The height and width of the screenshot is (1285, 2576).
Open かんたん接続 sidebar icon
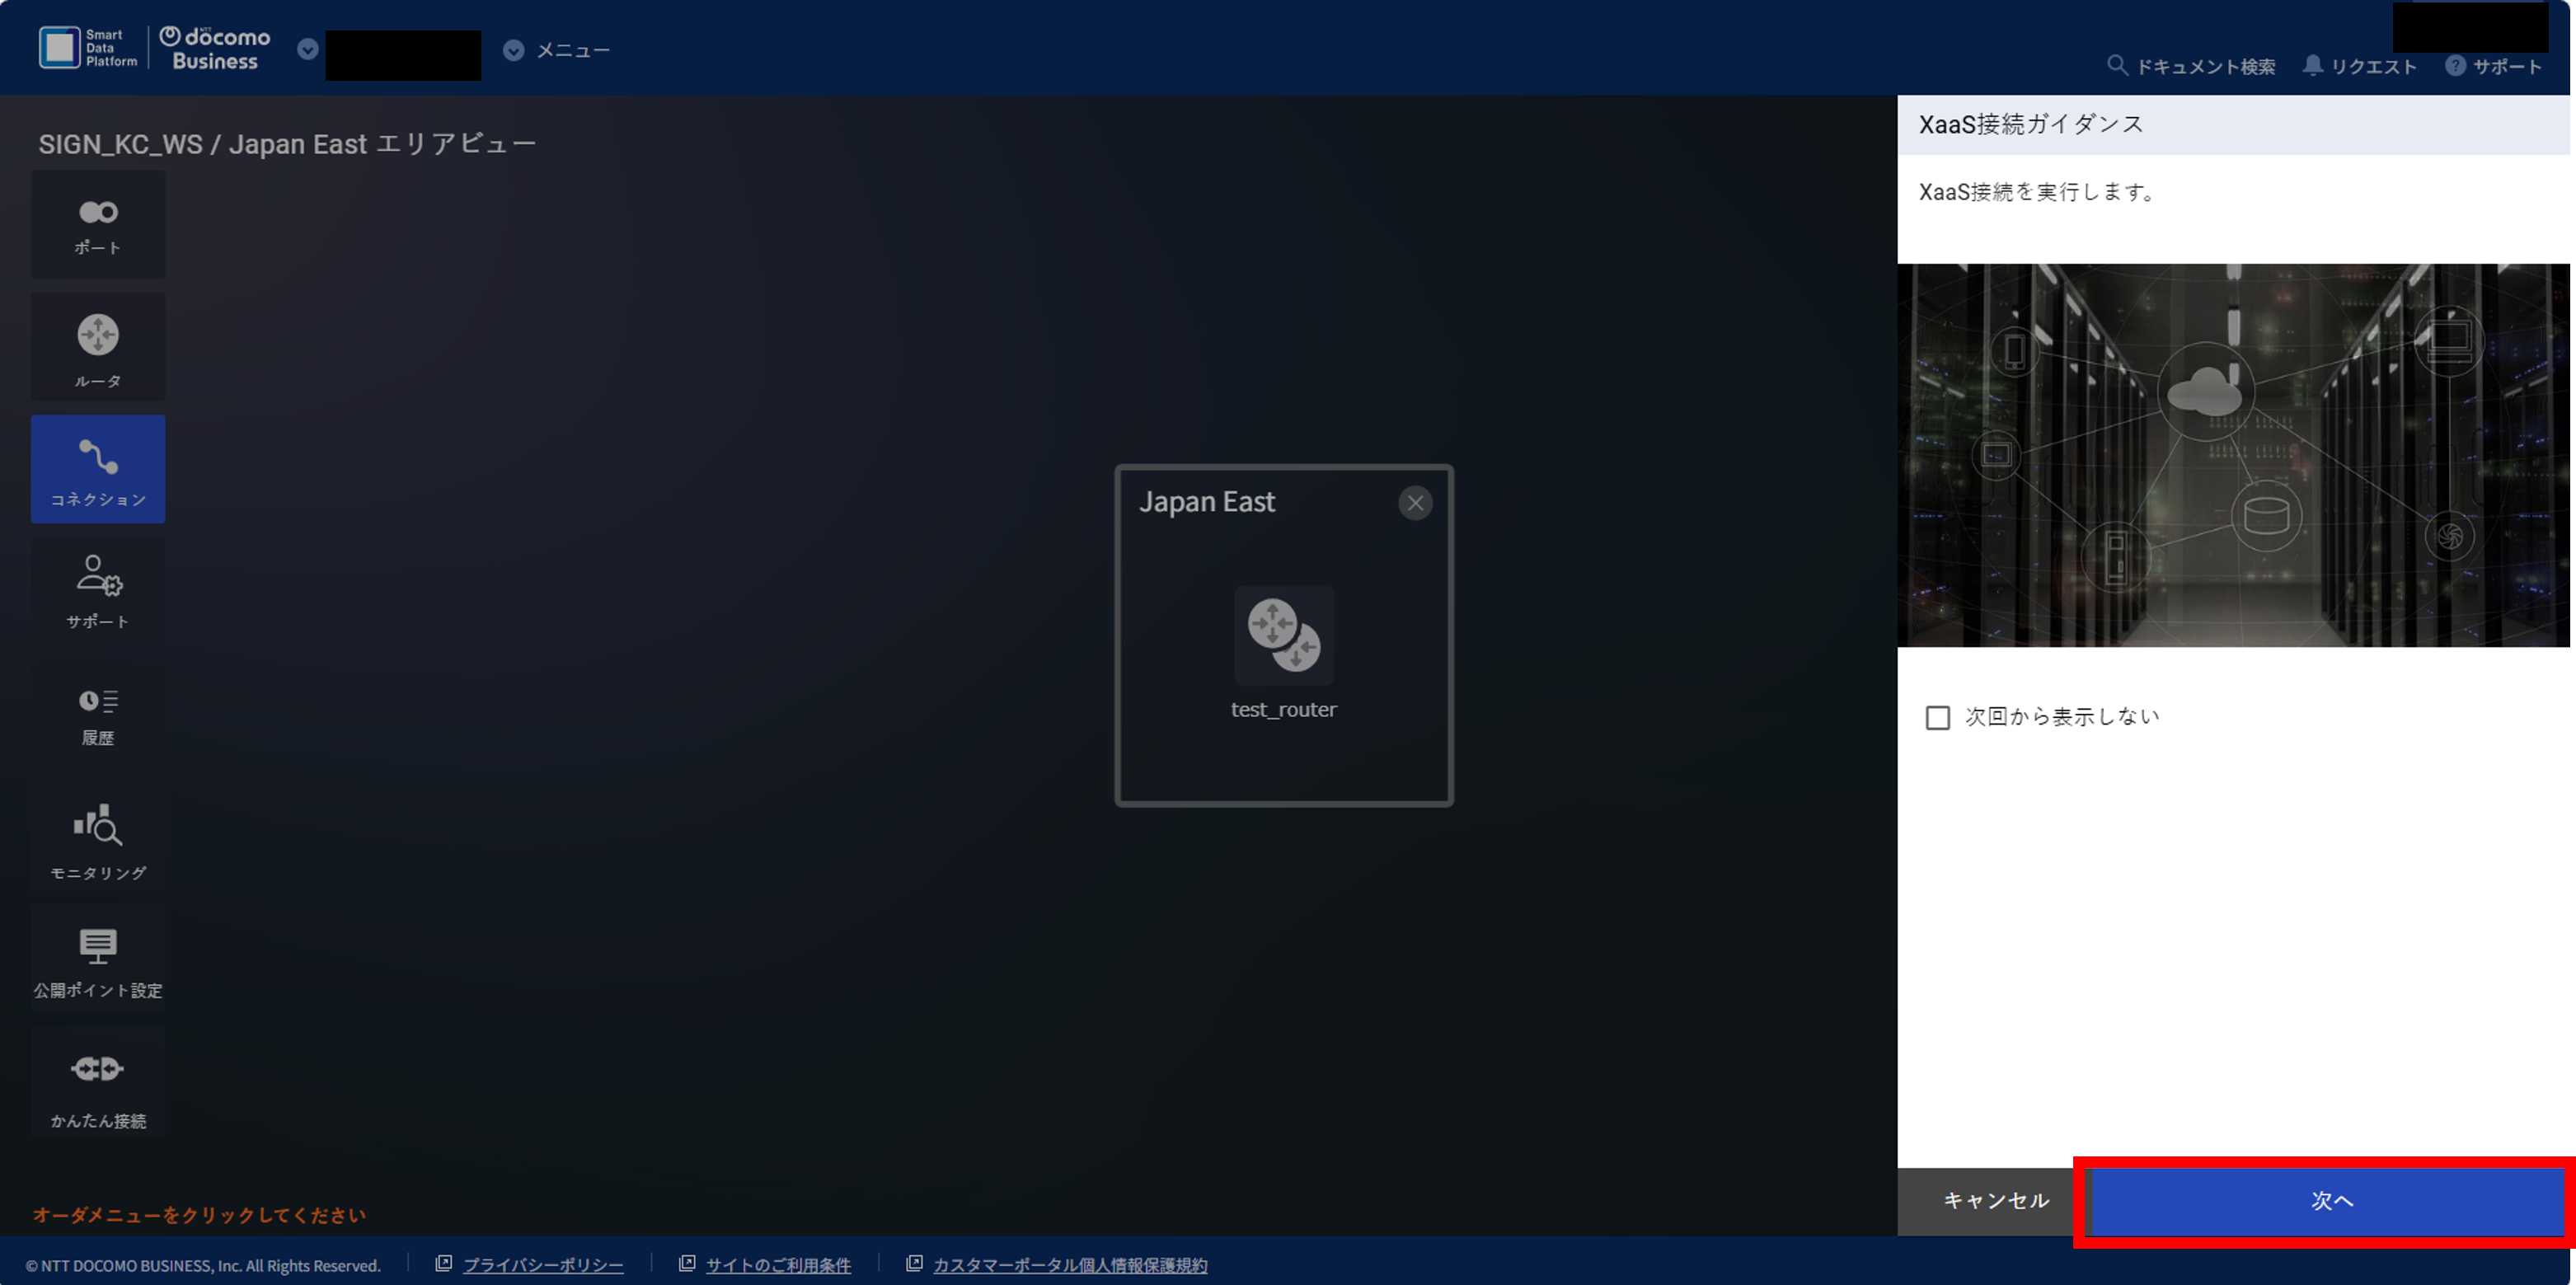point(98,1083)
